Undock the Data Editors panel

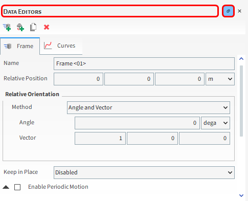tap(228, 11)
